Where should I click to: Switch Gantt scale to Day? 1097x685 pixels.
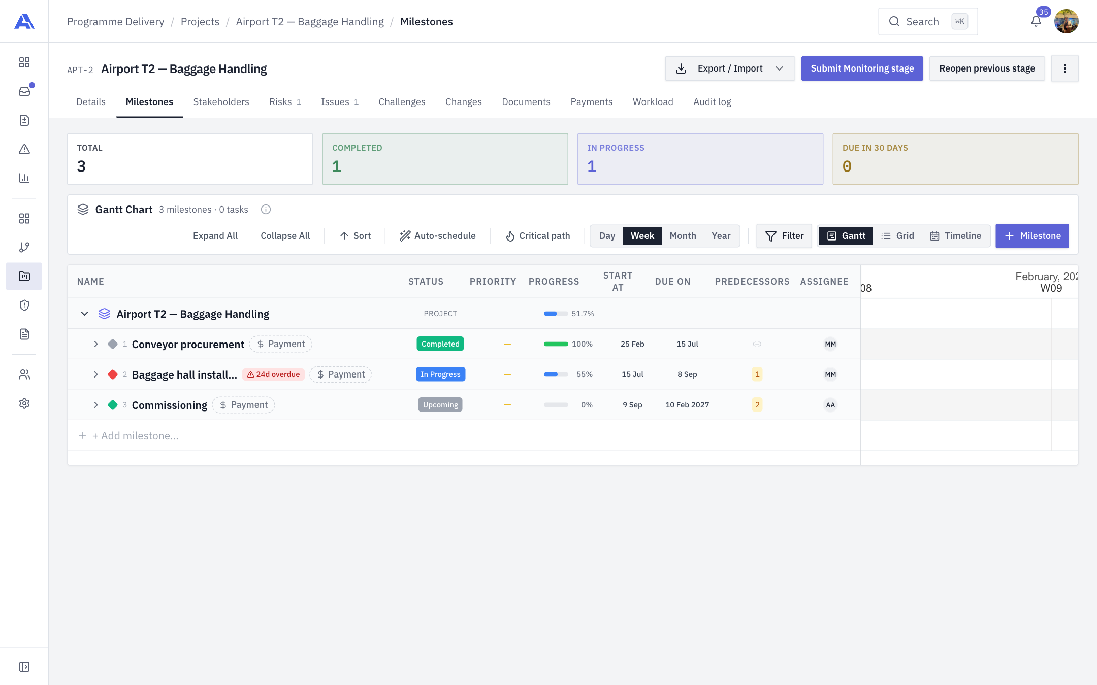coord(607,236)
